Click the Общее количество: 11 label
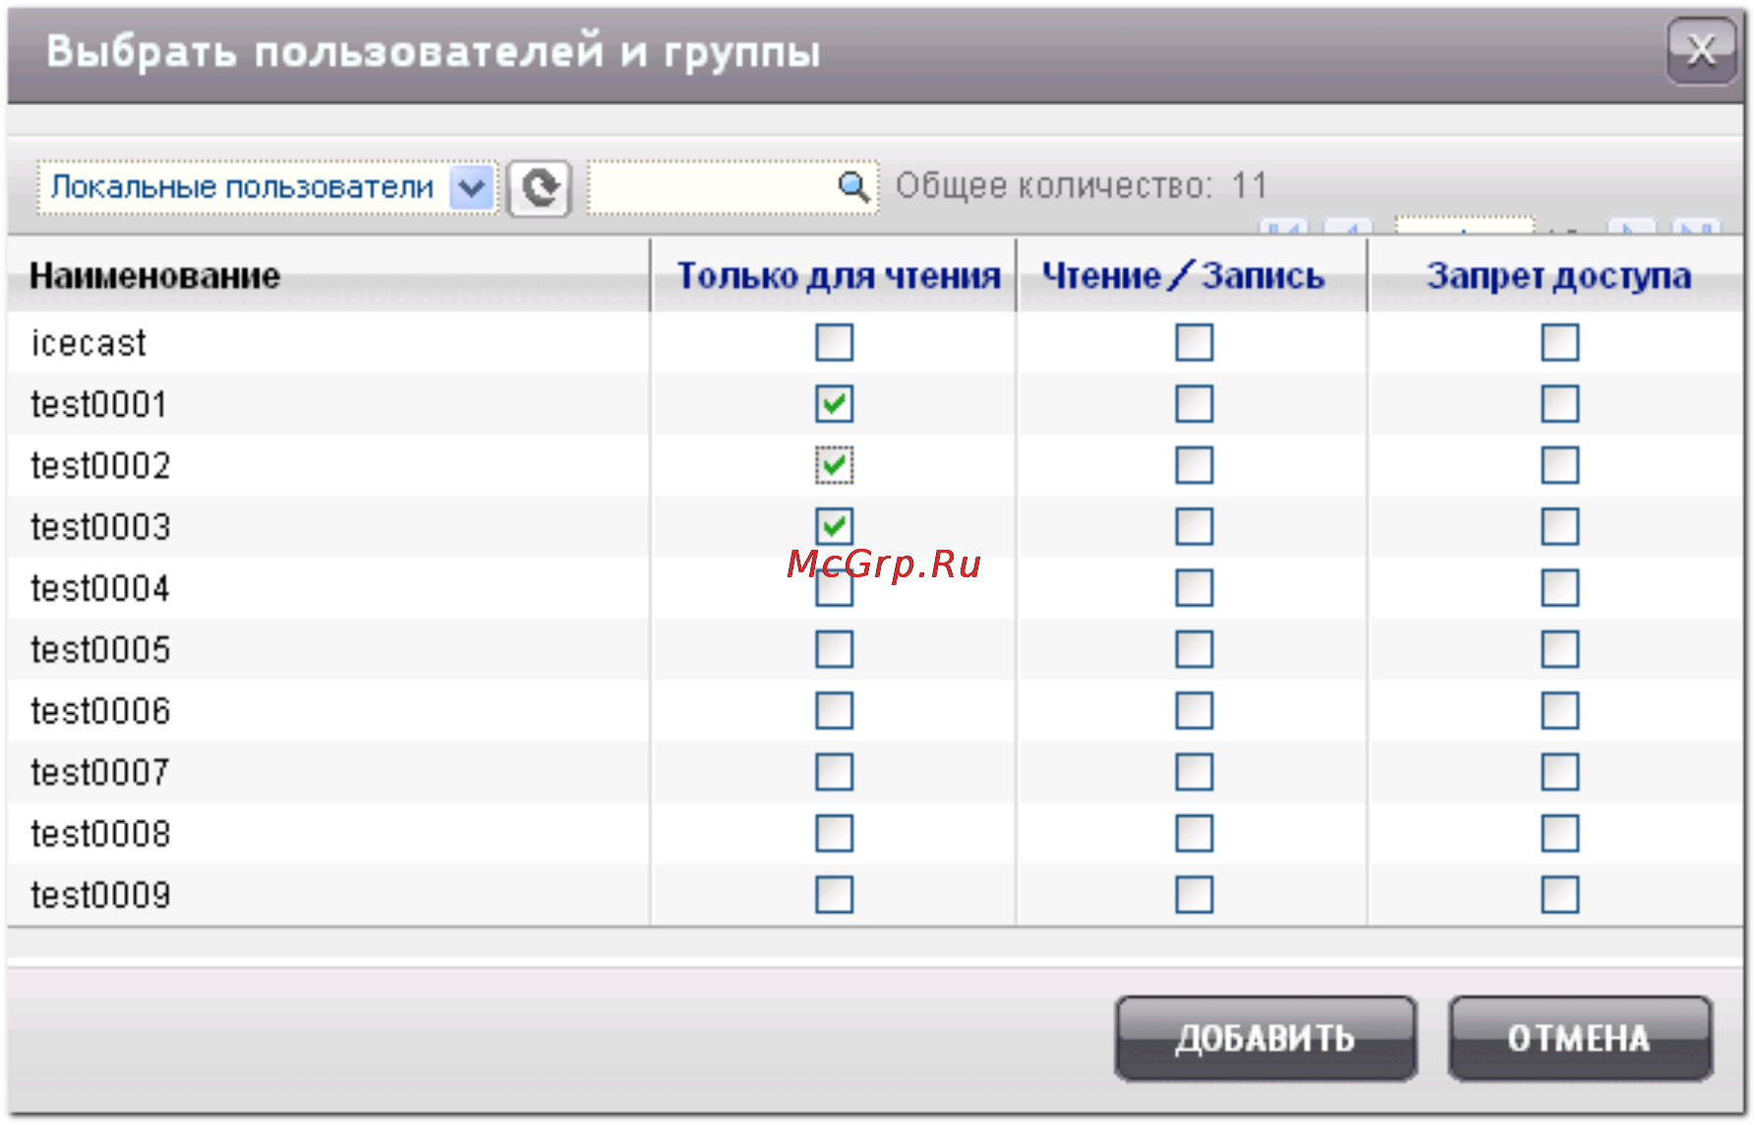Screen dimensions: 1756x1125 pyautogui.click(x=1083, y=186)
